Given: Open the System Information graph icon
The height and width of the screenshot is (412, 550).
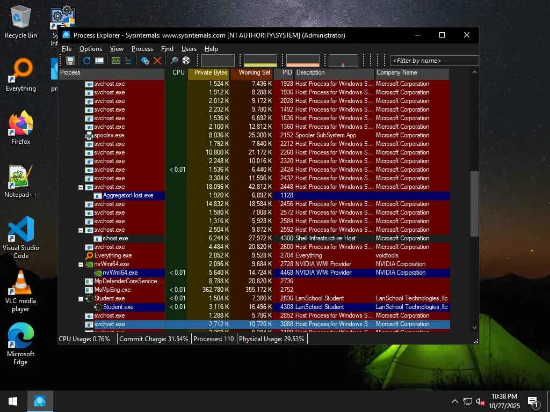Looking at the screenshot, I should (x=116, y=61).
